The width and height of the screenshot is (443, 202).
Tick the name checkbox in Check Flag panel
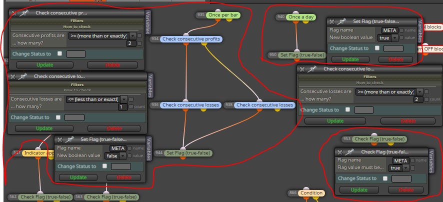[413, 160]
